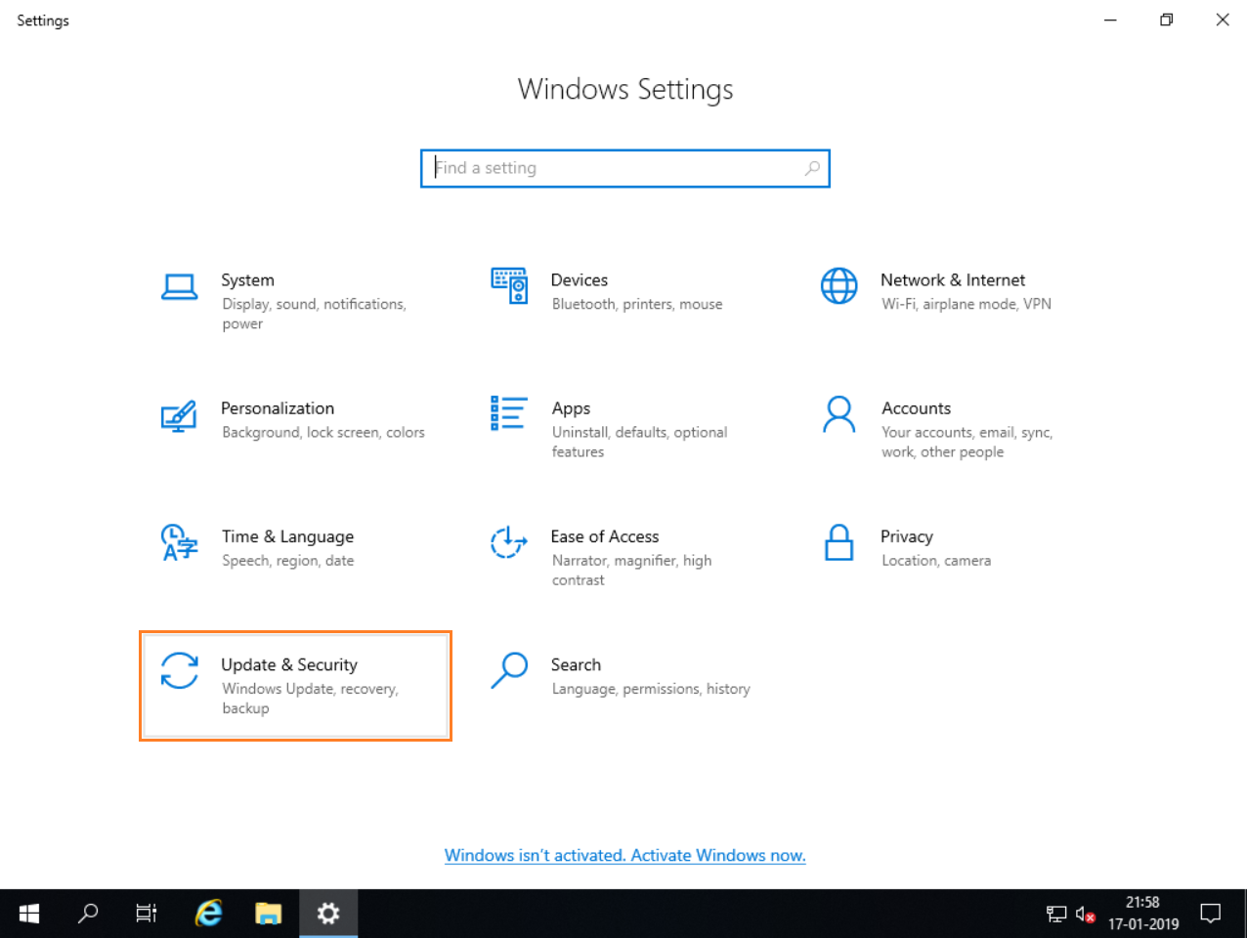The image size is (1247, 938).
Task: Open the Devices settings title
Action: pos(580,280)
